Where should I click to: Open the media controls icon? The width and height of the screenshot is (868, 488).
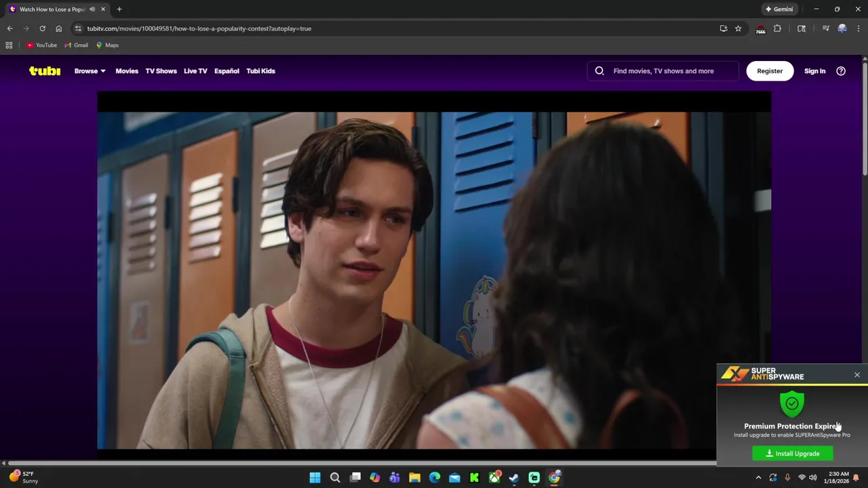825,28
